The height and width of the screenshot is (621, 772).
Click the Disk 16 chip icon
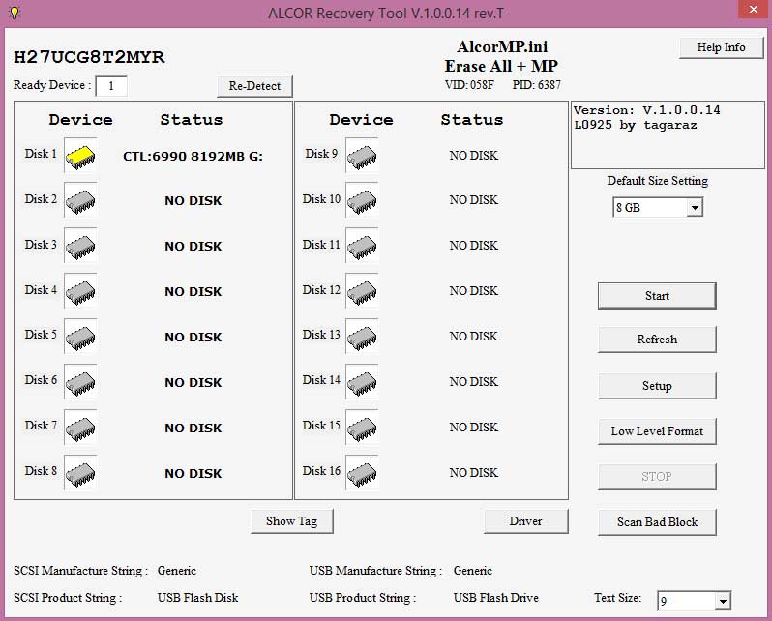pyautogui.click(x=362, y=473)
